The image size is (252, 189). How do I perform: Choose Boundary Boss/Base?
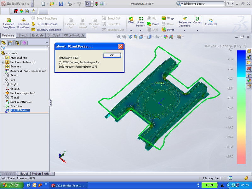click(x=46, y=30)
